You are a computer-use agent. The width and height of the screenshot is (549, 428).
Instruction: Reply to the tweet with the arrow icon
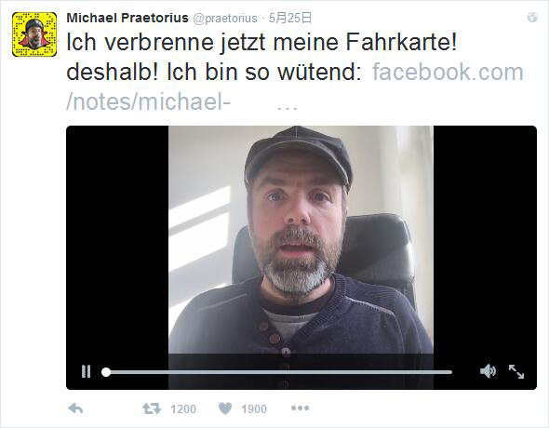[75, 408]
